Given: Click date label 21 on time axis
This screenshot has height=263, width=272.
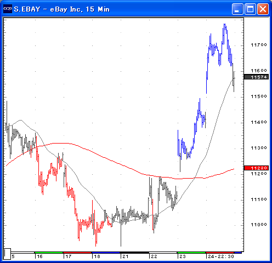Looking at the screenshot, I should pyautogui.click(x=126, y=256).
